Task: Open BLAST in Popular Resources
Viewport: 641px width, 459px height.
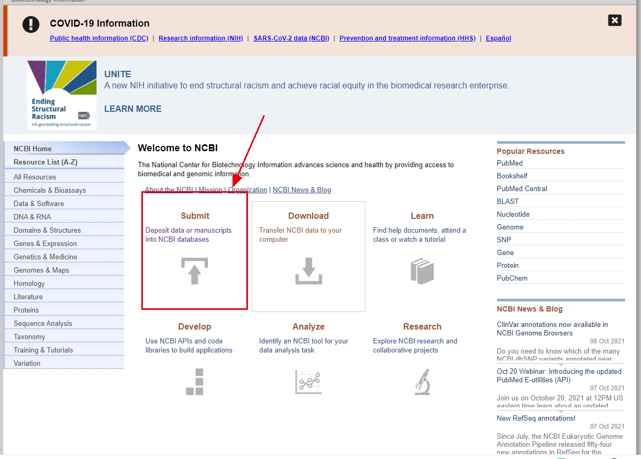Action: 508,201
